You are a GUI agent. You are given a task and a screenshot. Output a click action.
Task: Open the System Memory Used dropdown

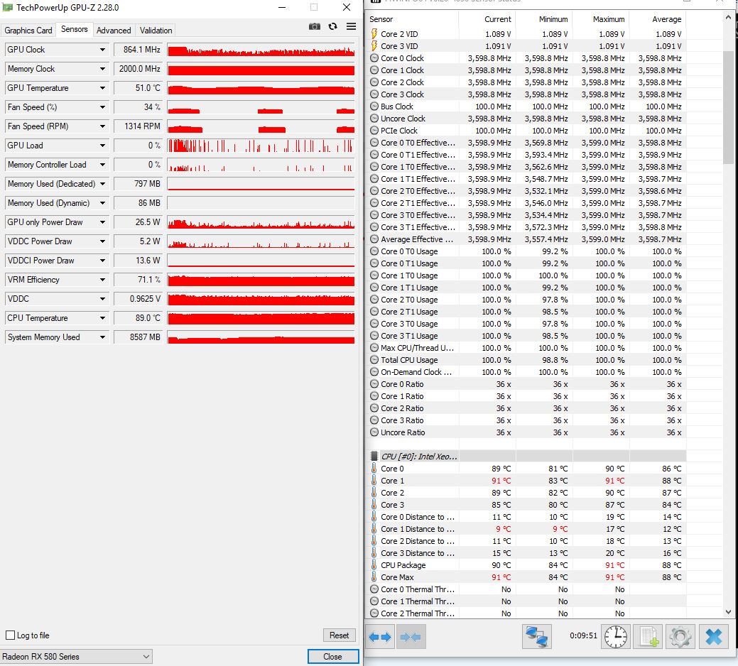tap(102, 338)
